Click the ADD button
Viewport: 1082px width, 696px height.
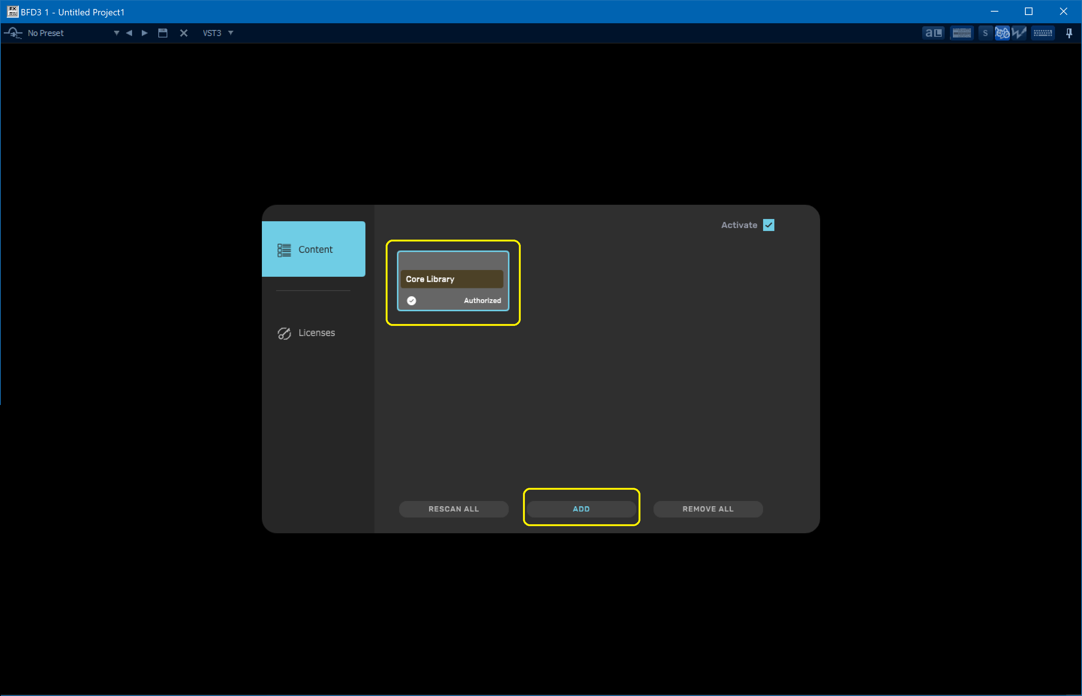[x=581, y=509]
